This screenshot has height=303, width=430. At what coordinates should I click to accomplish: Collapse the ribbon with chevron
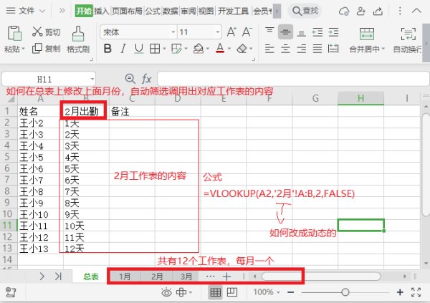click(x=416, y=11)
